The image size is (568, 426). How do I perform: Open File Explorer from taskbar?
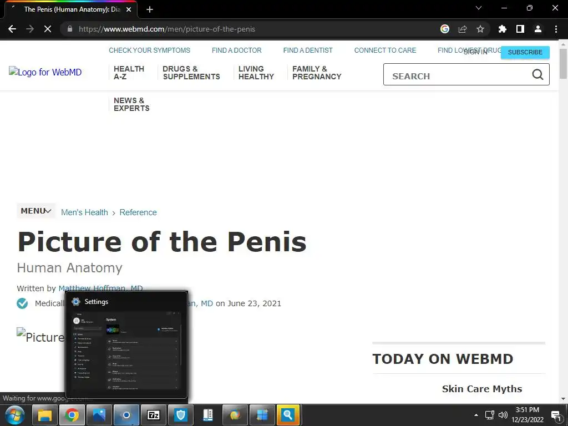click(45, 415)
